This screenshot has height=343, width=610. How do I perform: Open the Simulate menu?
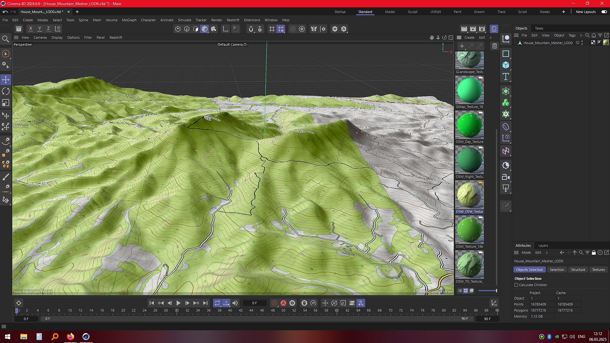pyautogui.click(x=184, y=20)
